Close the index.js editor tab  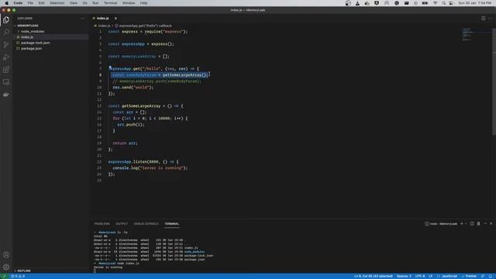[115, 19]
